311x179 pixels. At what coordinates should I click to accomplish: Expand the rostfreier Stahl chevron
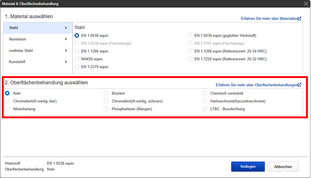[x=66, y=50]
